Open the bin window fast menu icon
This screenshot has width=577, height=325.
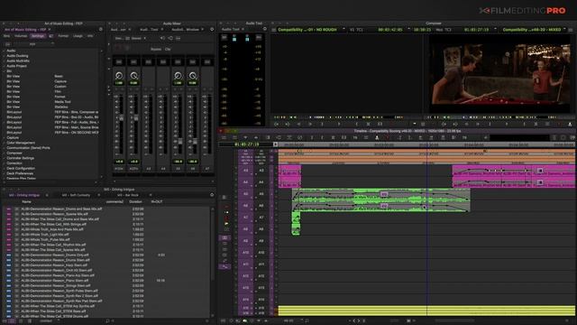tap(212, 195)
